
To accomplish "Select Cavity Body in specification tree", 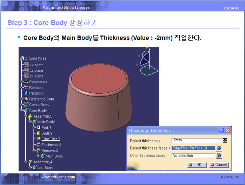I will click(39, 105).
